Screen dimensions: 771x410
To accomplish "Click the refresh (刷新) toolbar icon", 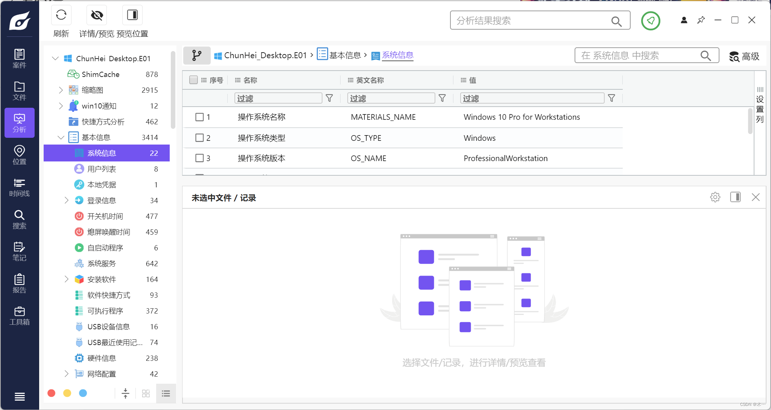I will click(61, 15).
